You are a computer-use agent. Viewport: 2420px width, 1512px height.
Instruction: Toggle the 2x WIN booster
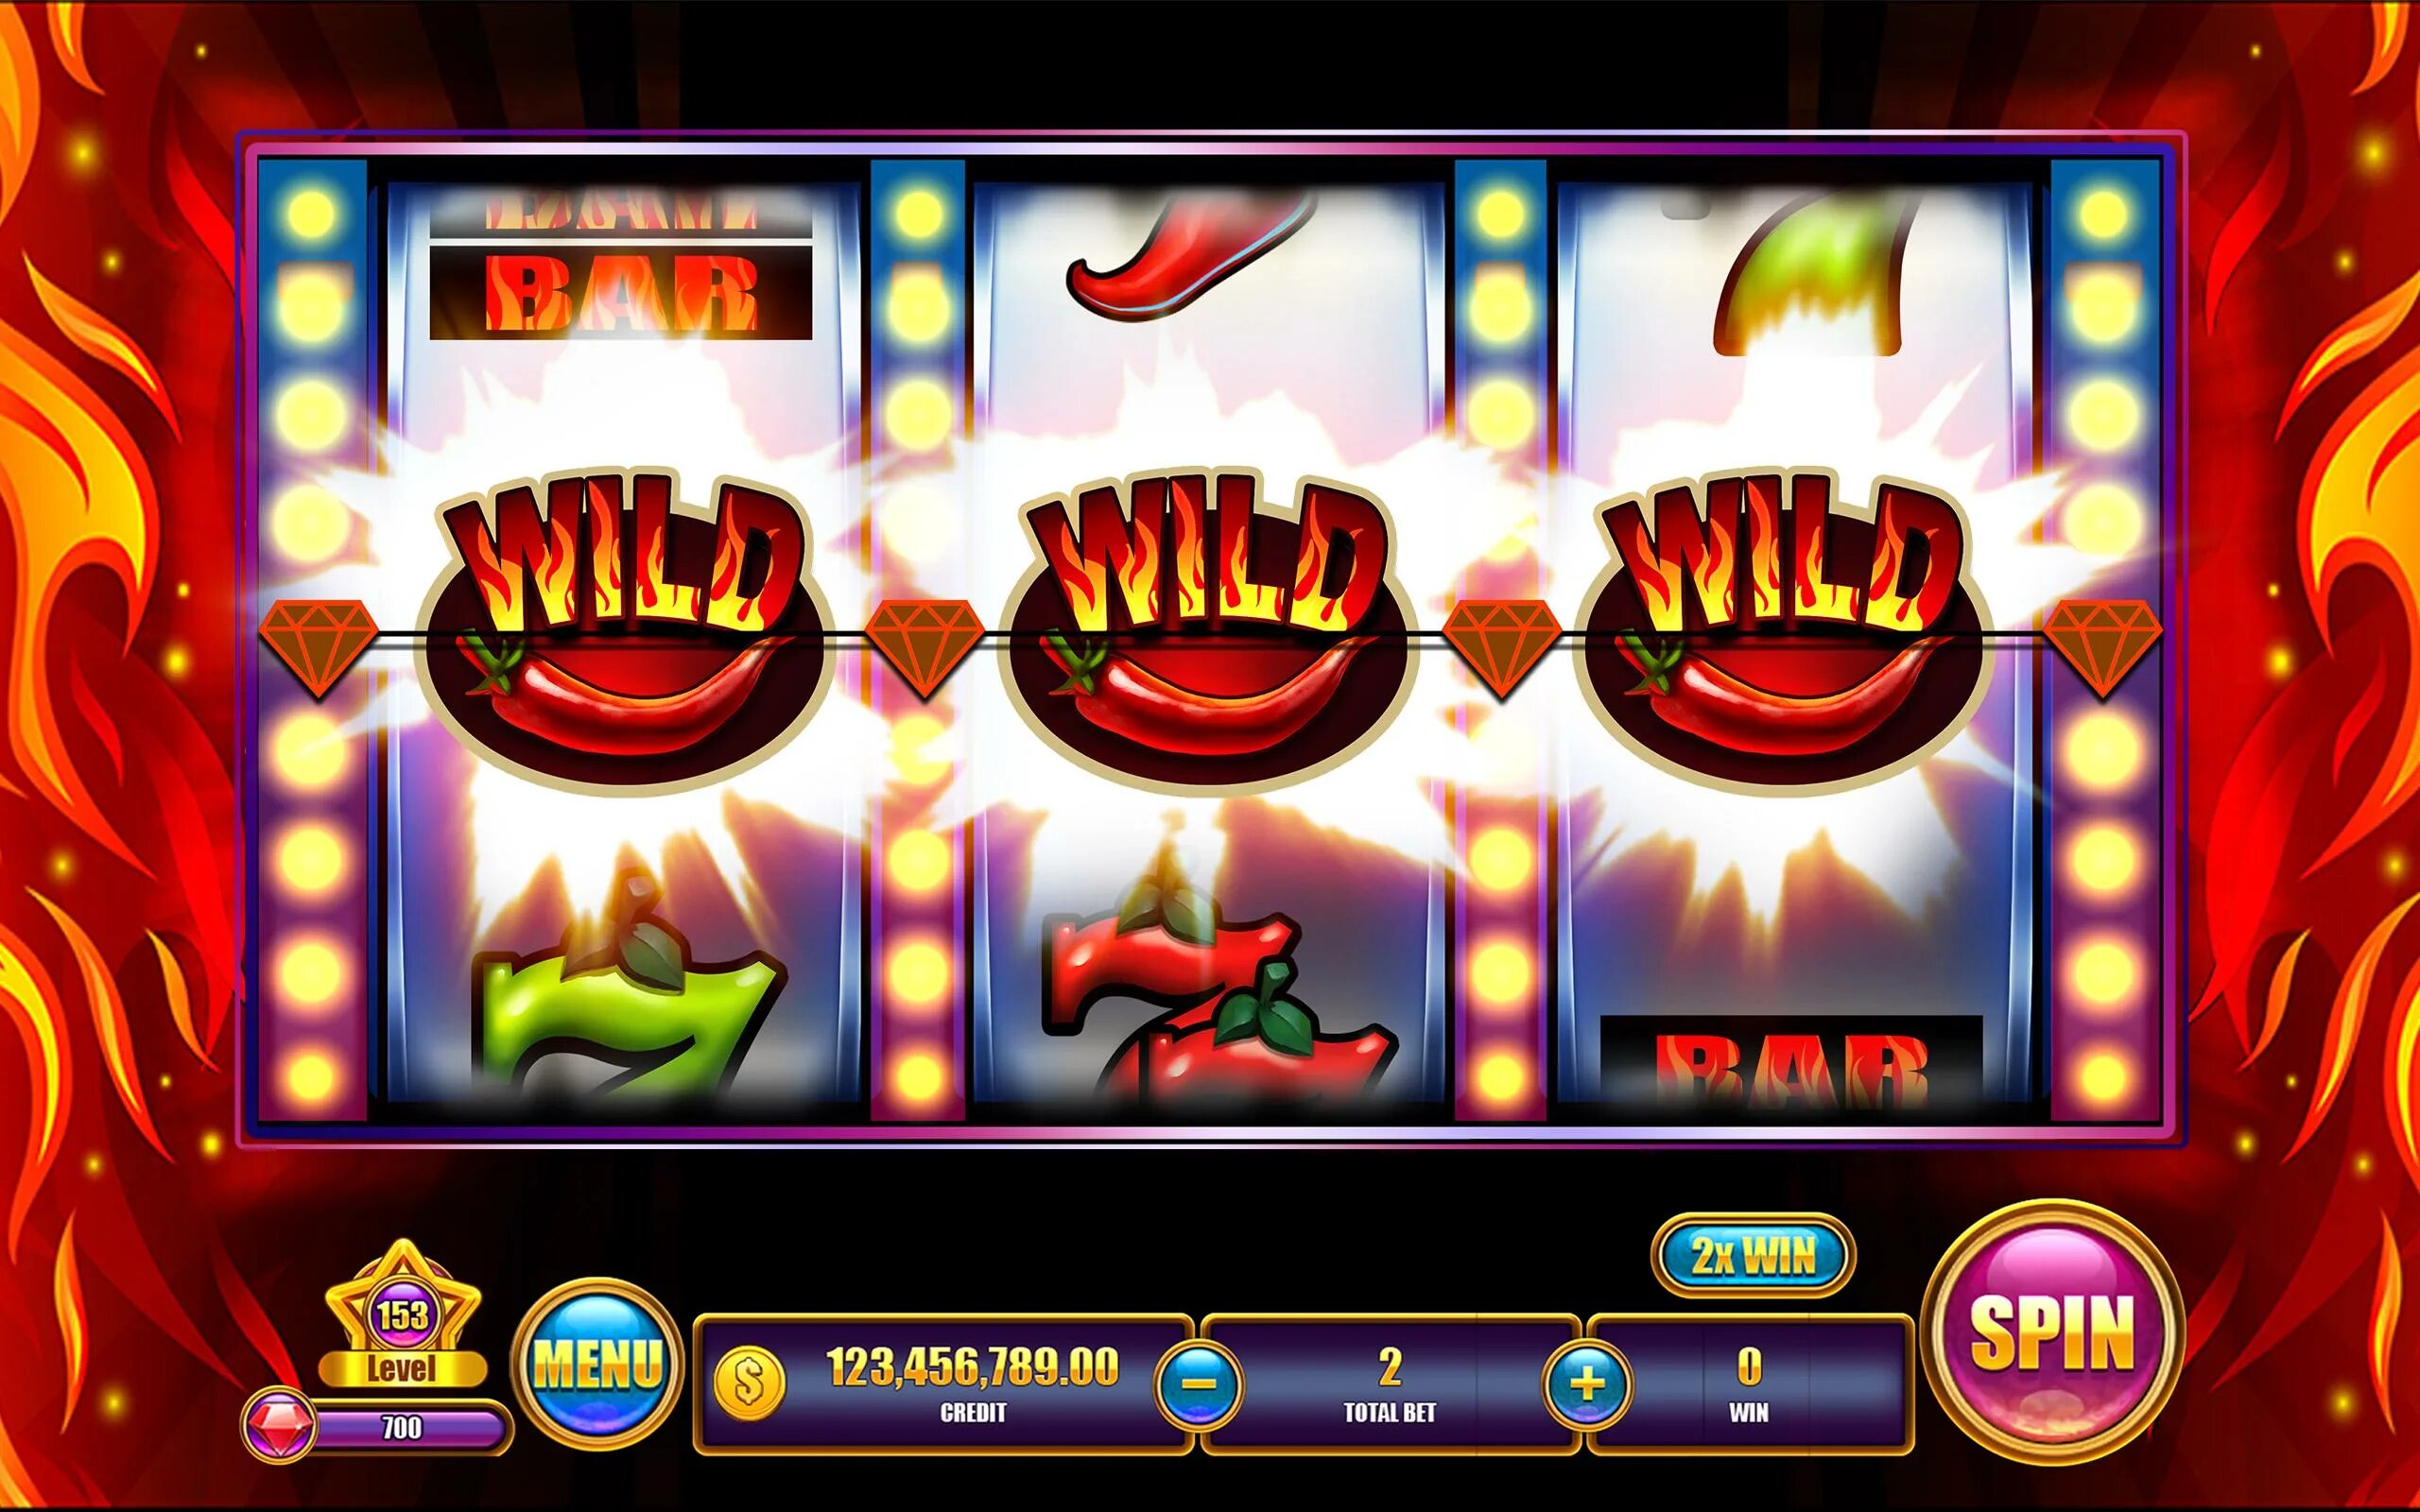tap(1753, 1255)
